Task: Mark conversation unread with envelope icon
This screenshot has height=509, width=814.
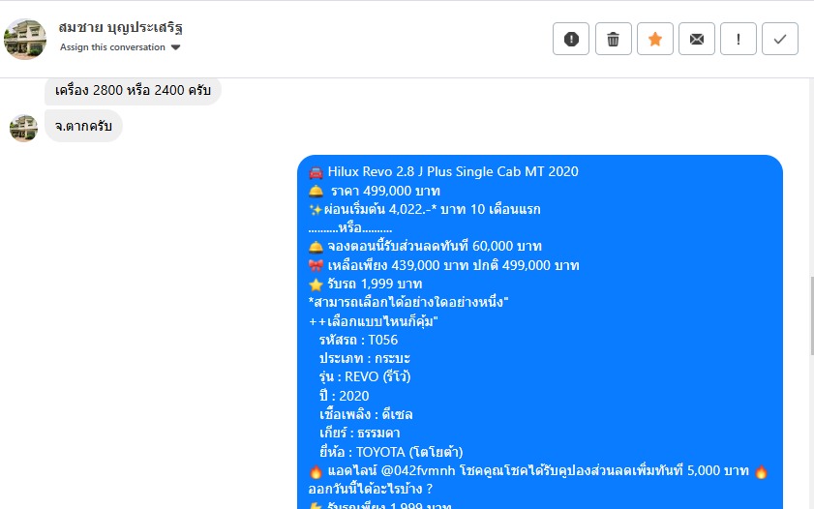Action: (x=697, y=39)
